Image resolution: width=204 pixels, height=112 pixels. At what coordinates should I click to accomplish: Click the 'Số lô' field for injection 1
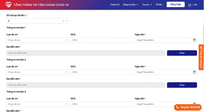(101, 40)
